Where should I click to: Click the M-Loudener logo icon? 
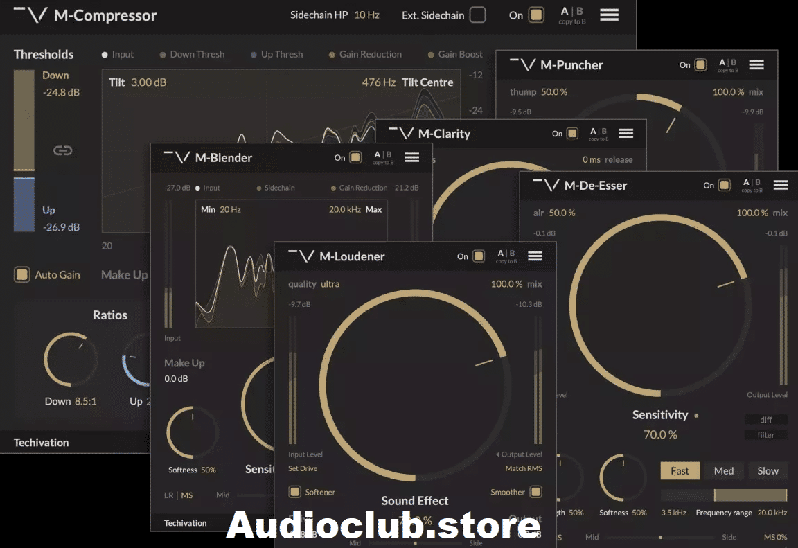coord(301,256)
